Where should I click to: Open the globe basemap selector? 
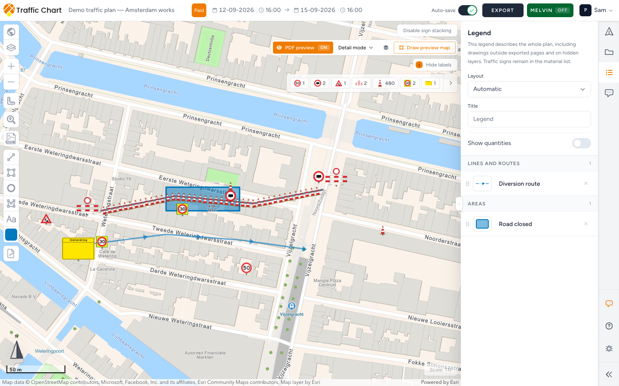click(11, 32)
